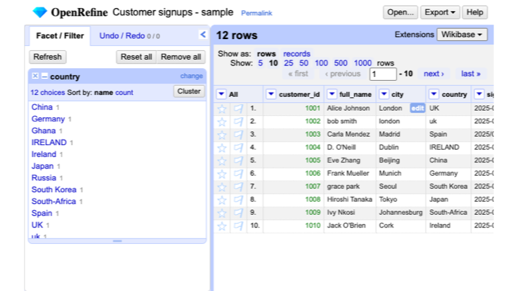The image size is (518, 291).
Task: Show 1000 rows per page
Action: (x=363, y=63)
